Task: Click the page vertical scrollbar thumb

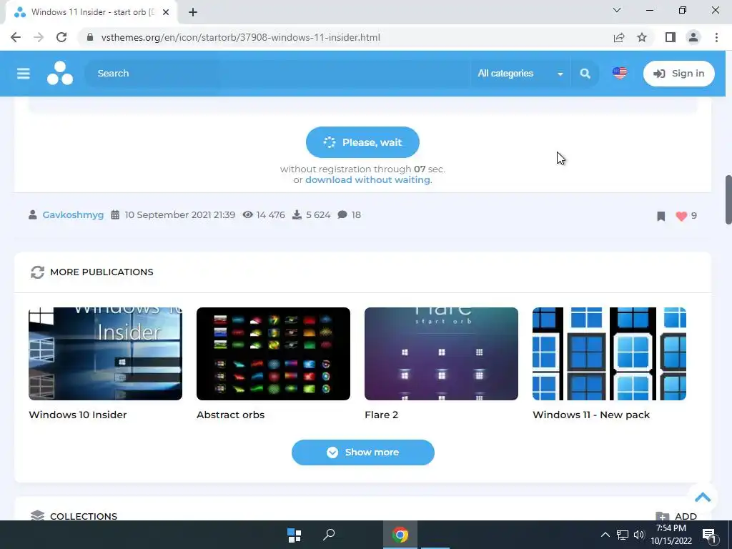Action: pyautogui.click(x=728, y=200)
